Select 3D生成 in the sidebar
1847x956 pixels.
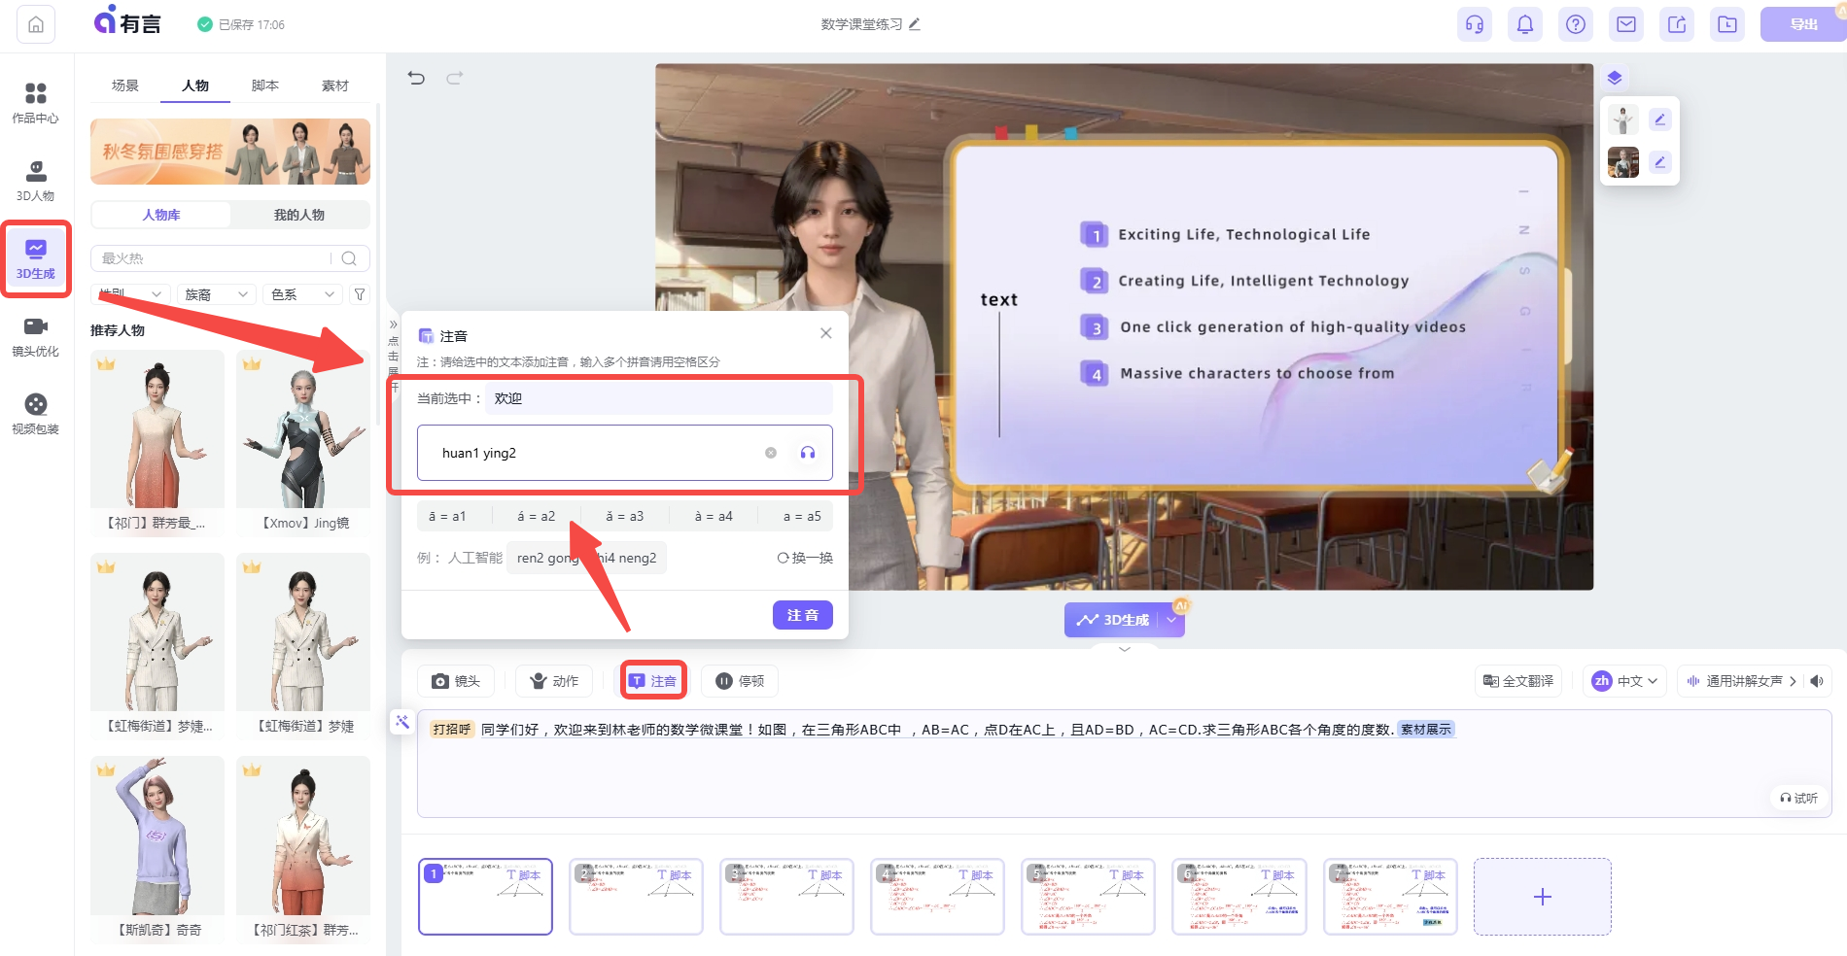[36, 258]
